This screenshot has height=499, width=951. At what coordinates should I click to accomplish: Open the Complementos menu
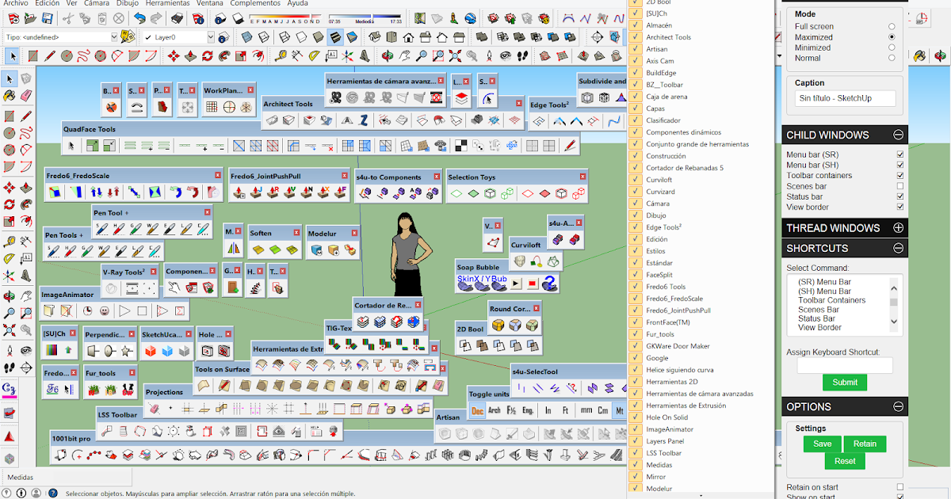pyautogui.click(x=255, y=3)
